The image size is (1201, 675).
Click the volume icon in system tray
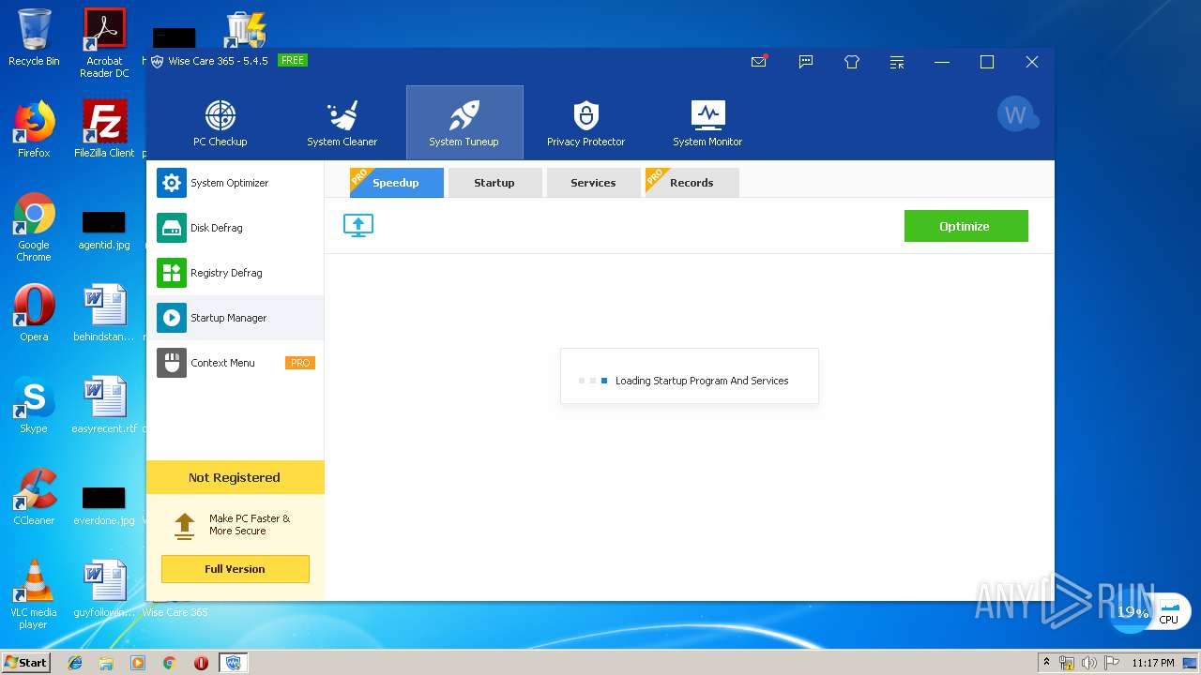(1089, 663)
